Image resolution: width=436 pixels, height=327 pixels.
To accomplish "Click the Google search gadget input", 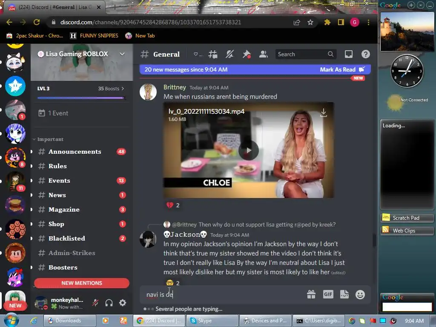I will (x=407, y=307).
